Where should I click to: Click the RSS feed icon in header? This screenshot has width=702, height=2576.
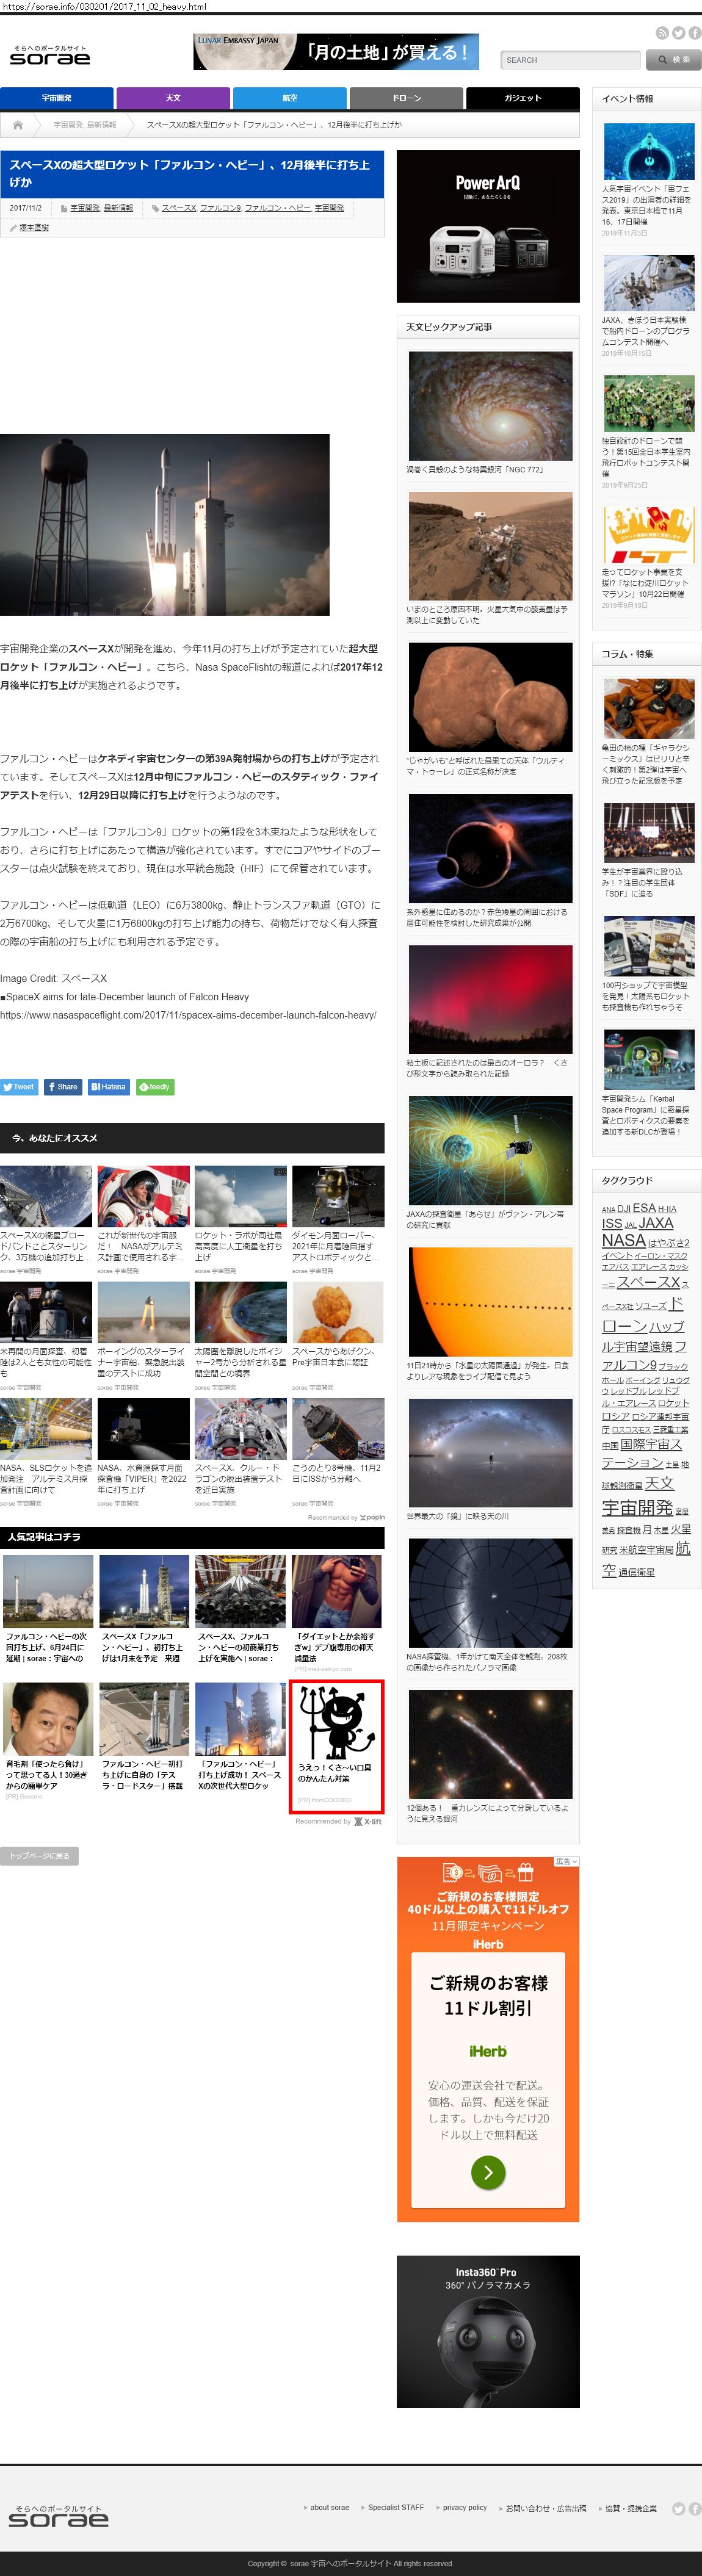coord(661,33)
